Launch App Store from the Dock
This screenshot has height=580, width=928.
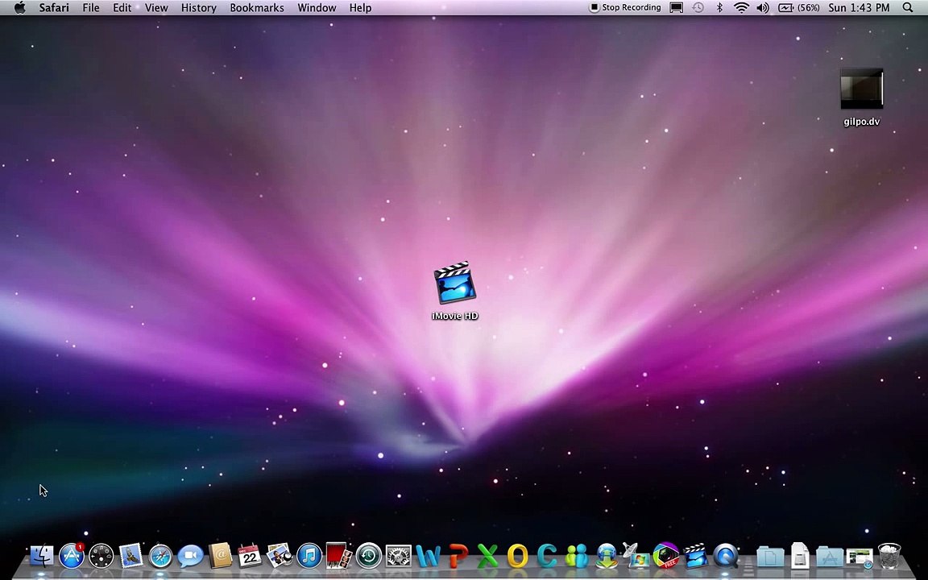(72, 556)
